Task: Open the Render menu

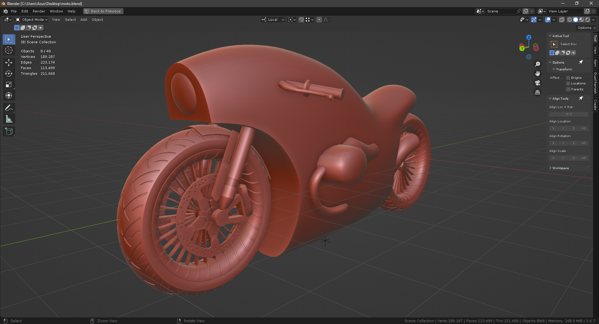Action: [39, 11]
